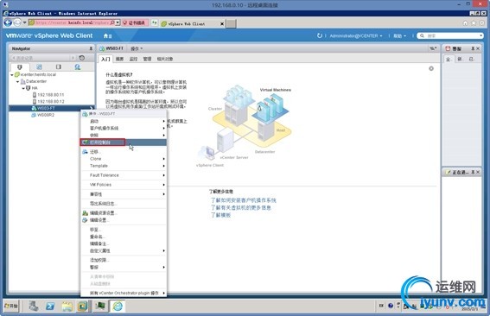This screenshot has height=316, width=490.
Task: Switch to Hosts and Clusters navigator view
Action: click(19, 66)
